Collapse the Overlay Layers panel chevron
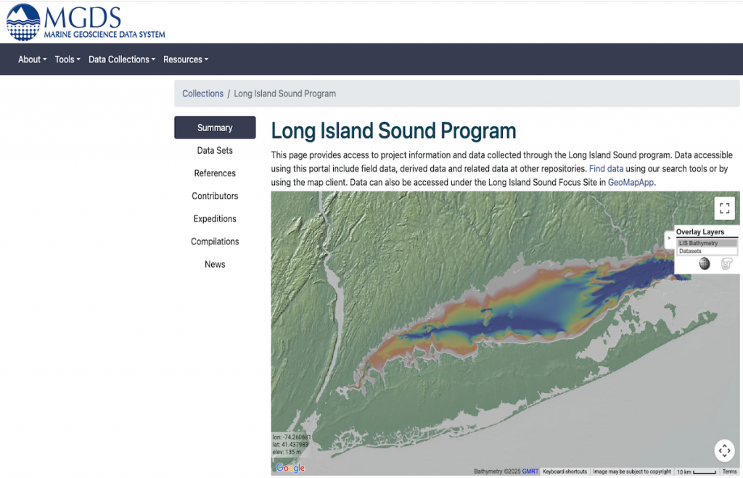Viewport: 743px width, 478px height. tap(668, 238)
